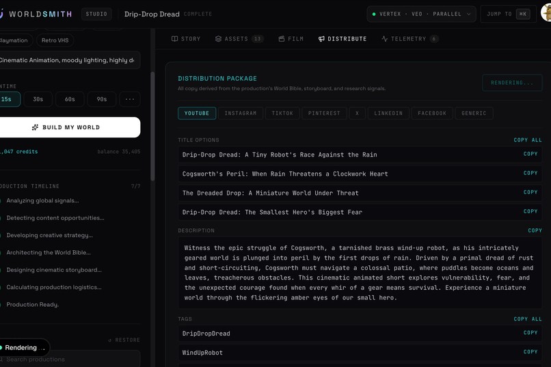The width and height of the screenshot is (551, 367).
Task: Select the 15s runtime option
Action: coord(9,99)
